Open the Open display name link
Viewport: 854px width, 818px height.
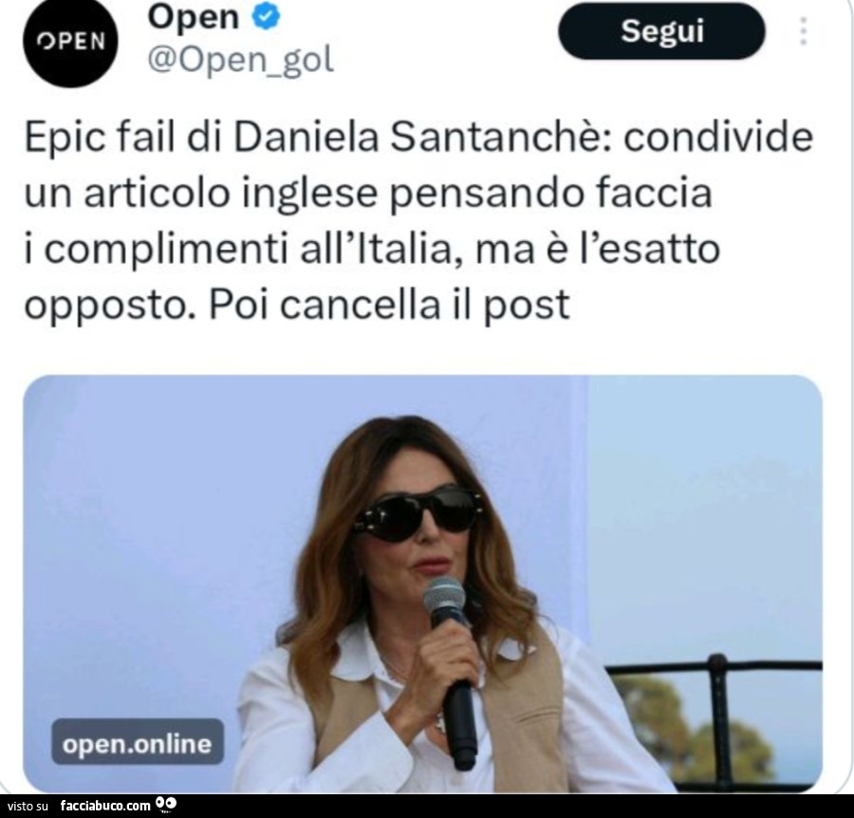point(194,16)
